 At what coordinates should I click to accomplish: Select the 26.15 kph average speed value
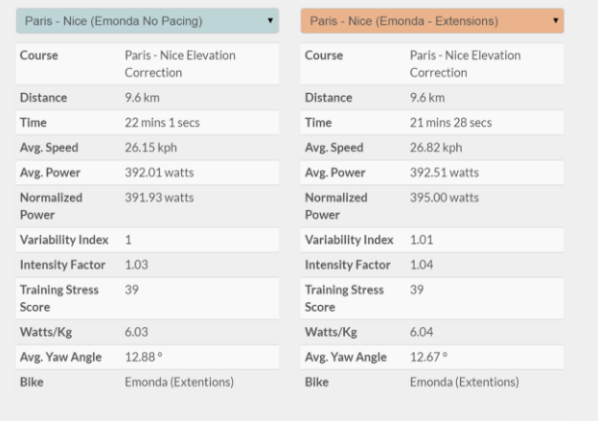tap(150, 148)
